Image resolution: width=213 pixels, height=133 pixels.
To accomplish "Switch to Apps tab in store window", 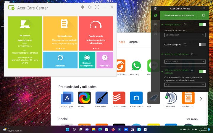I will 122,42.
